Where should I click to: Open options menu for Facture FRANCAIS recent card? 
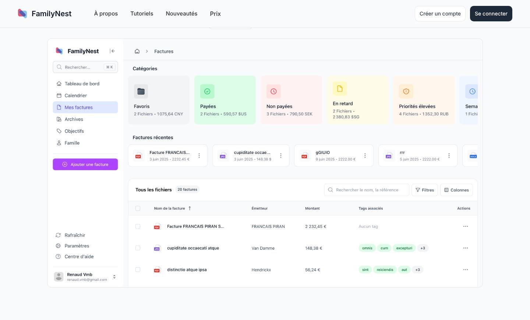tap(199, 156)
